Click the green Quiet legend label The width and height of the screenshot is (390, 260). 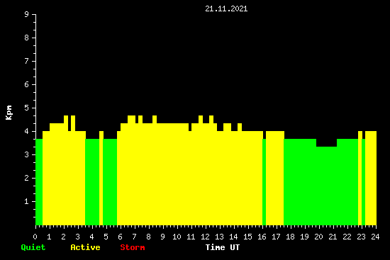click(33, 247)
